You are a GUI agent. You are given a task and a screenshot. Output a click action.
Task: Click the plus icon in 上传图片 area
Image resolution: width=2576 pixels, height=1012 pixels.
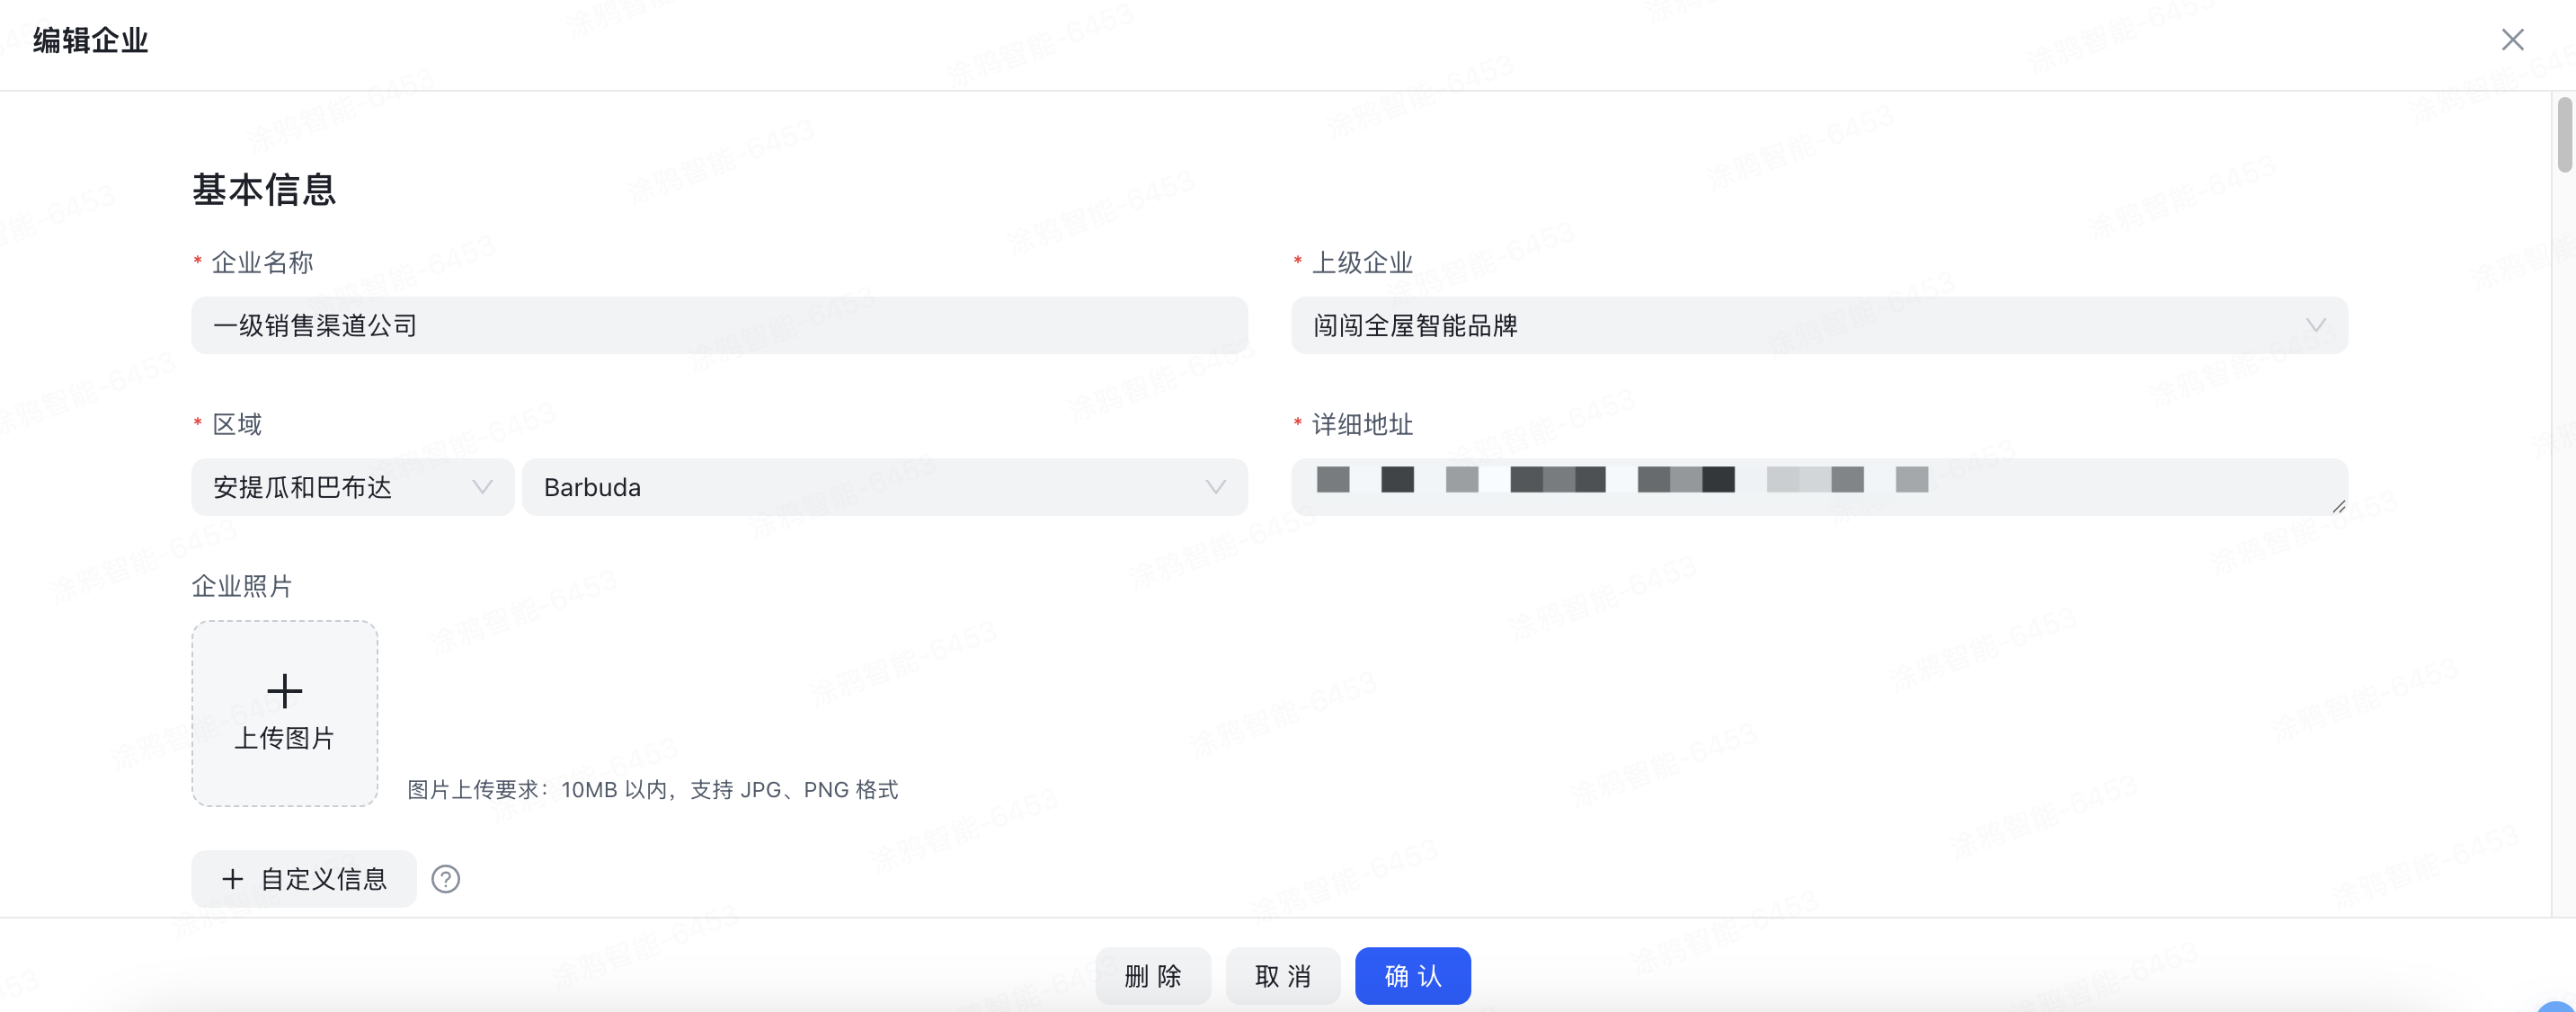(284, 691)
